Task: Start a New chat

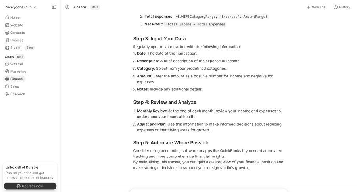Action: 317,7
